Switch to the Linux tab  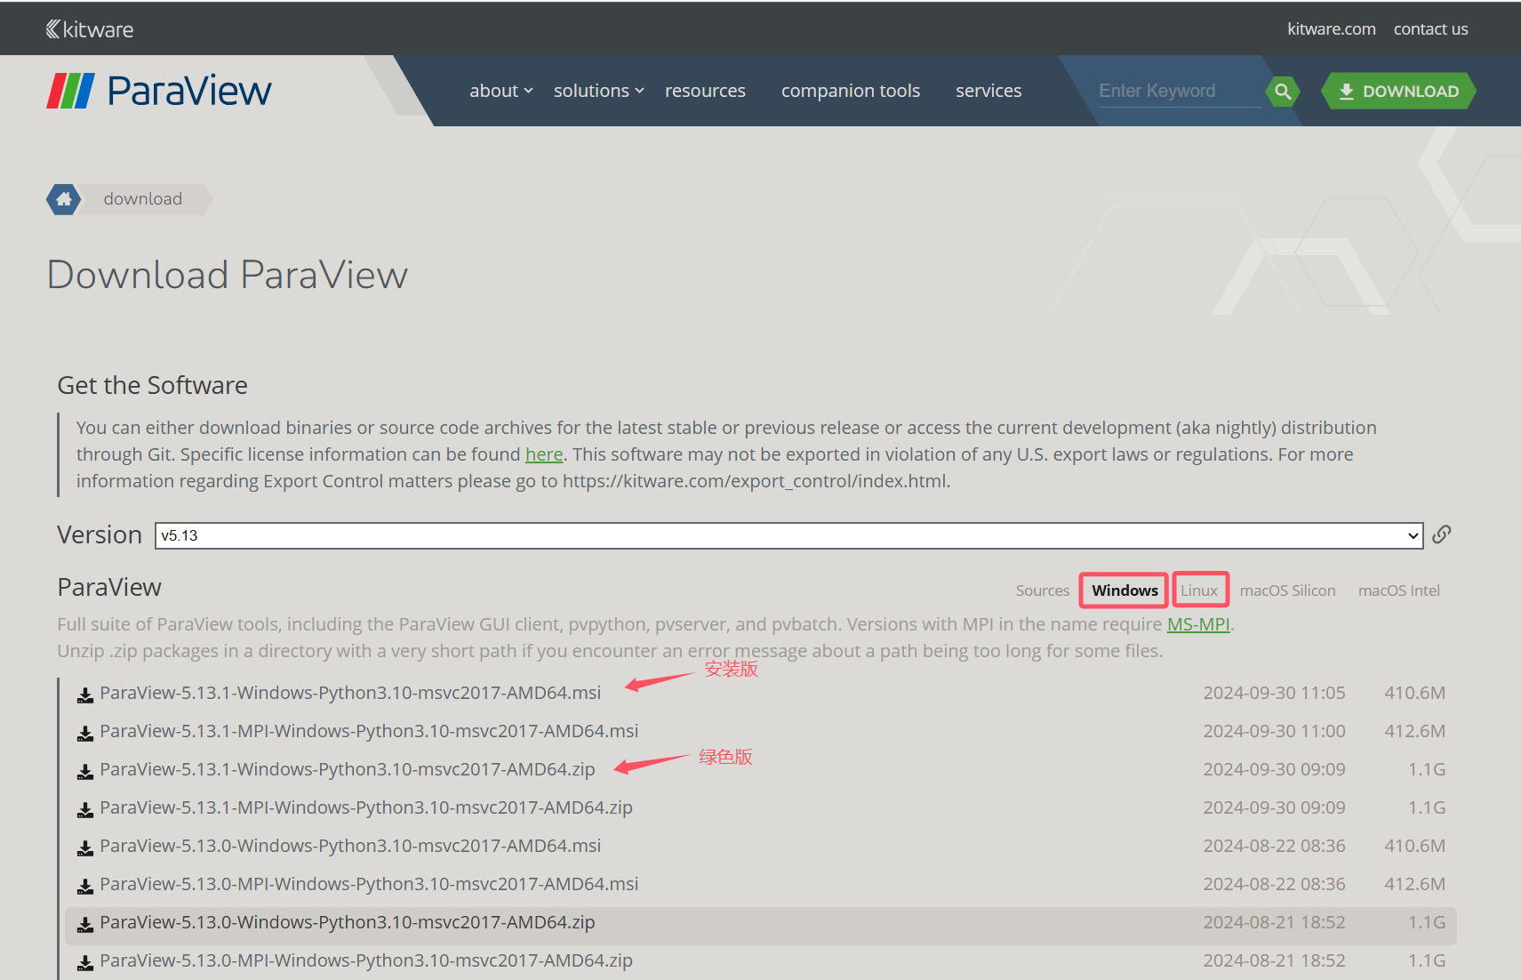[x=1199, y=590]
